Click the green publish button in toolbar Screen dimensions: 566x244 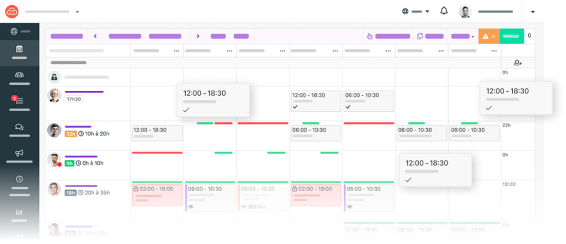point(511,36)
